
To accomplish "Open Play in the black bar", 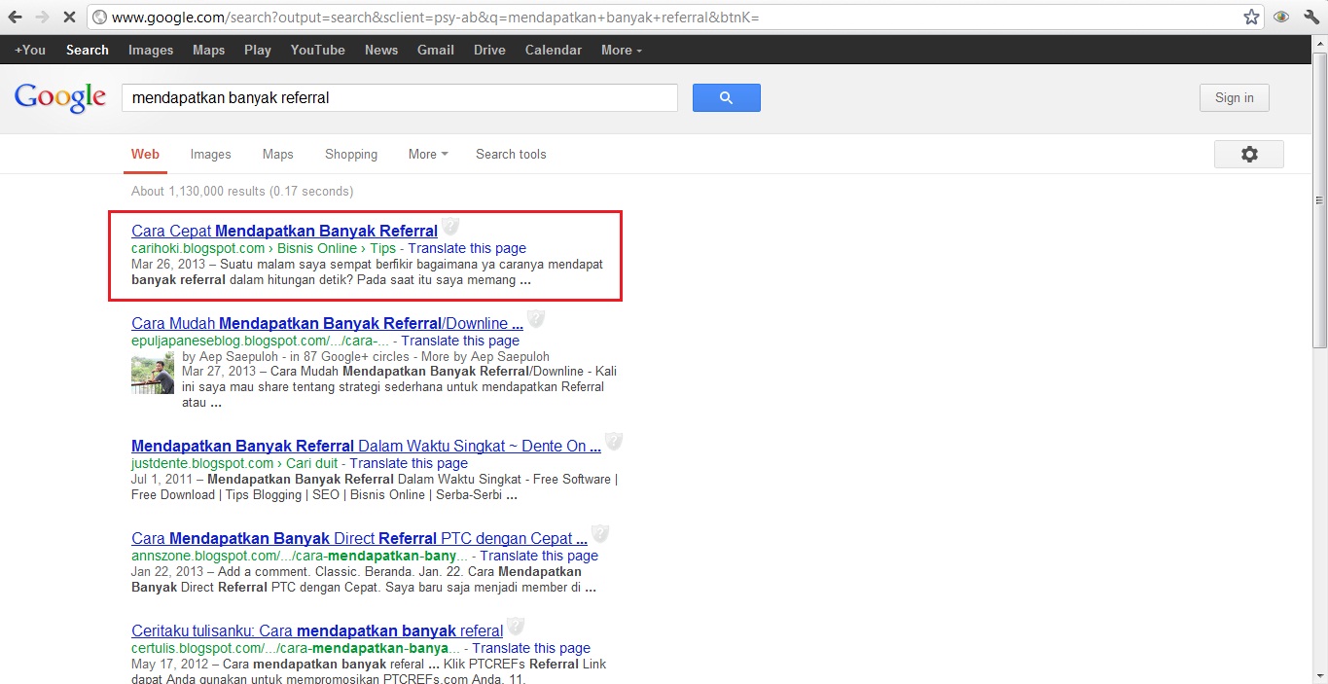I will coord(258,50).
